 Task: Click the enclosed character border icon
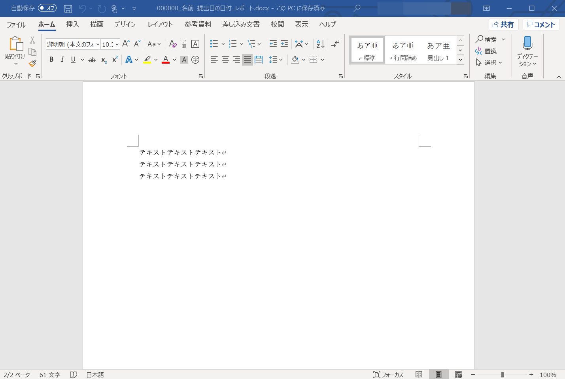point(195,44)
